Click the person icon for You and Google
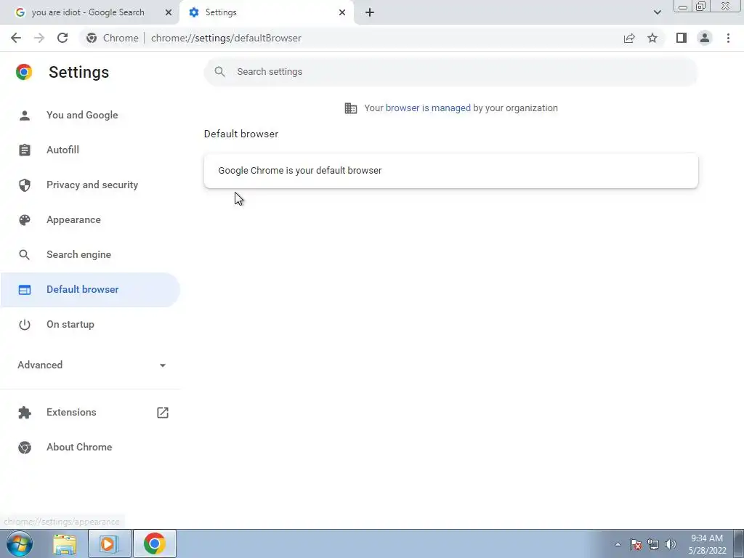 pyautogui.click(x=24, y=116)
